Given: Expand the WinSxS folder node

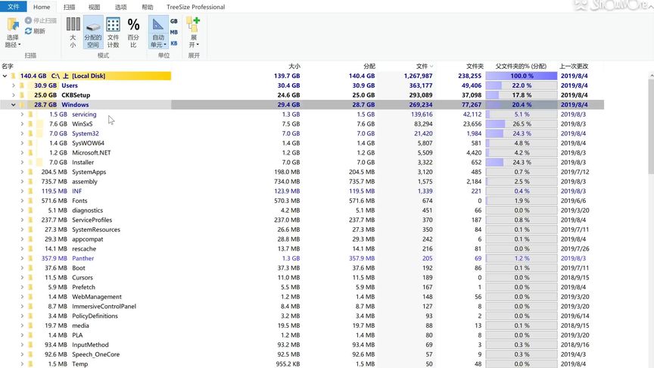Looking at the screenshot, I should pos(22,124).
